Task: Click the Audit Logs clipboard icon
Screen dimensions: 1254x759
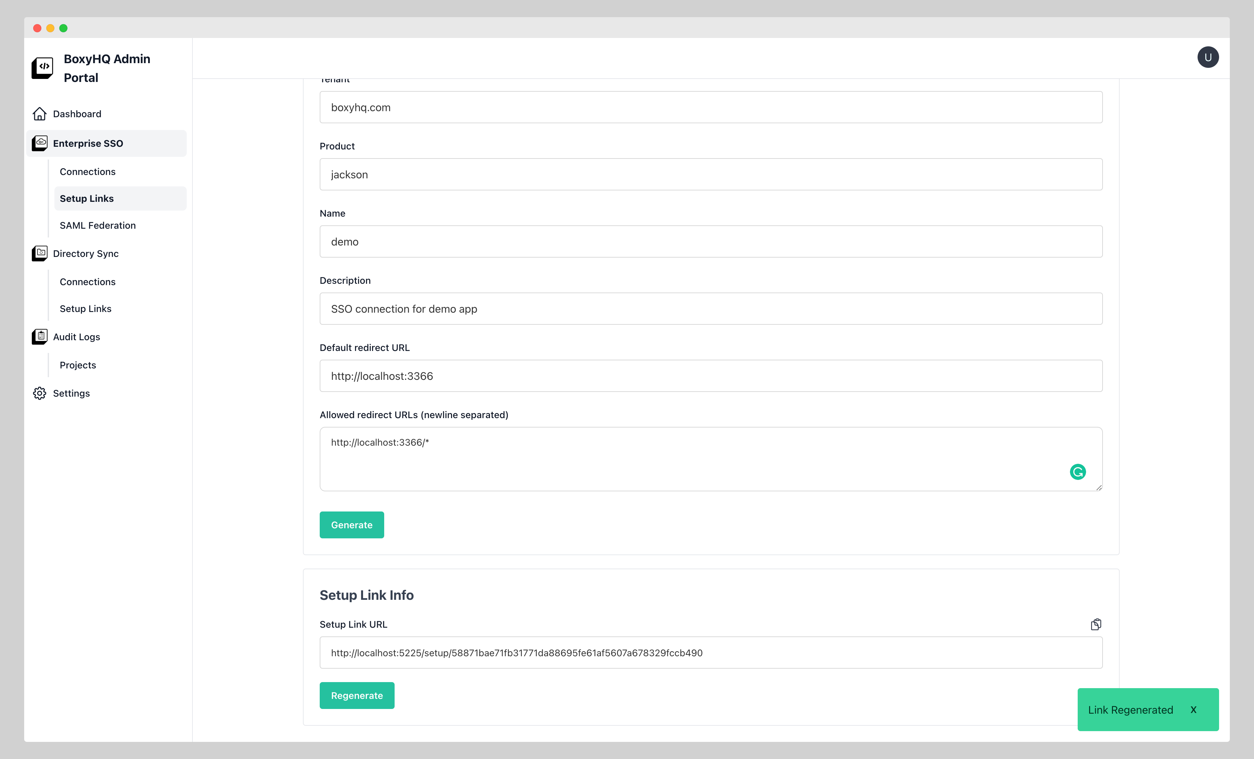Action: pyautogui.click(x=40, y=337)
